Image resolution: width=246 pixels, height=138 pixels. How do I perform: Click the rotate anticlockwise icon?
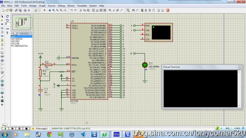(x=7, y=20)
